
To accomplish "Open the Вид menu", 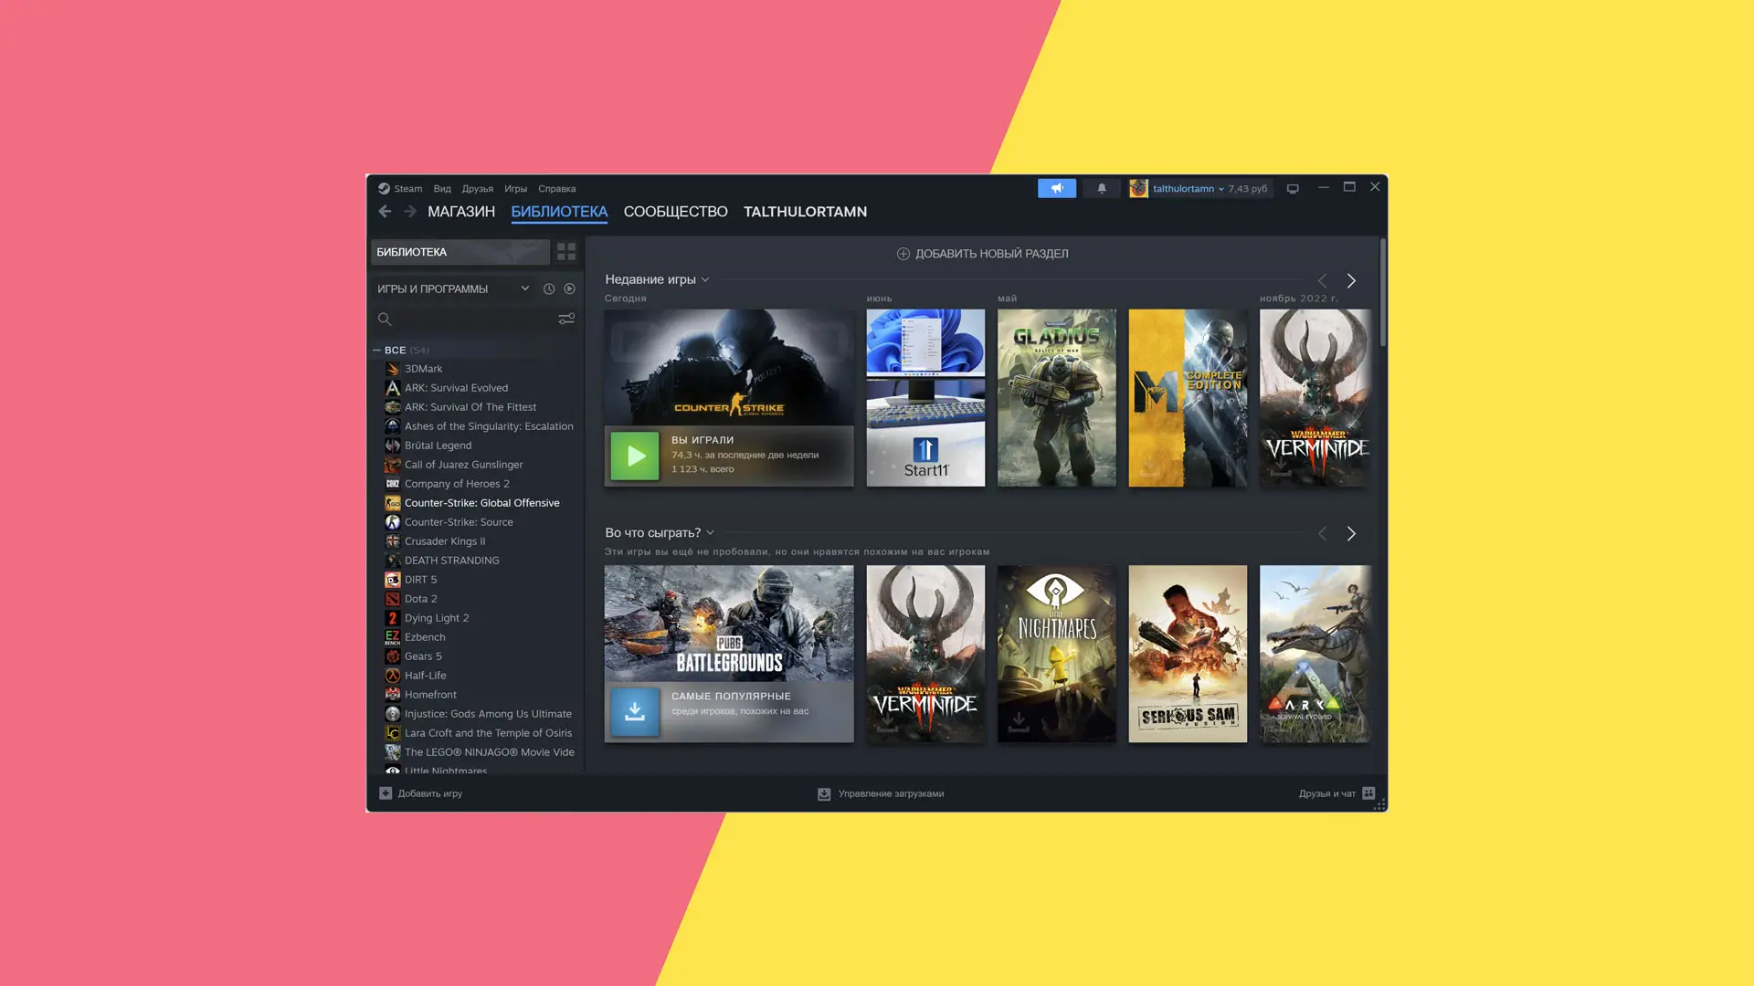I will point(442,189).
